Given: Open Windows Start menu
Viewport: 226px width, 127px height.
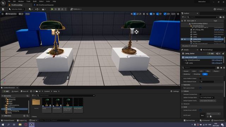Looking at the screenshot, I should pyautogui.click(x=3, y=125).
